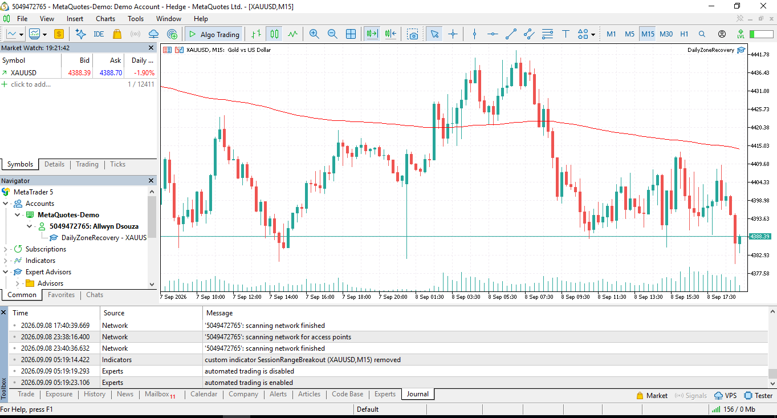Switch chart to candlestick mode
777x418 pixels.
tap(275, 34)
